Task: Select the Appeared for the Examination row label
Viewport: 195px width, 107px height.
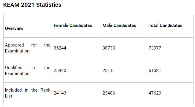Action: coord(28,48)
